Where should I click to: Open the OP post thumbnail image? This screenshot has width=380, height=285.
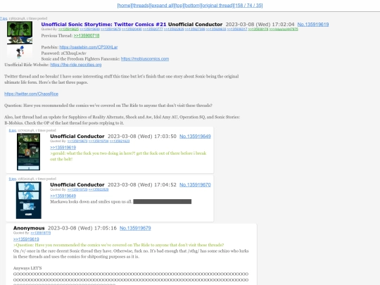pos(20,39)
